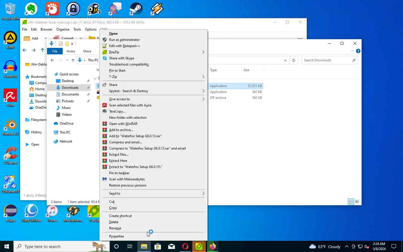Image resolution: width=403 pixels, height=252 pixels.
Task: Expand 7-Zip submenu
Action: (x=203, y=77)
